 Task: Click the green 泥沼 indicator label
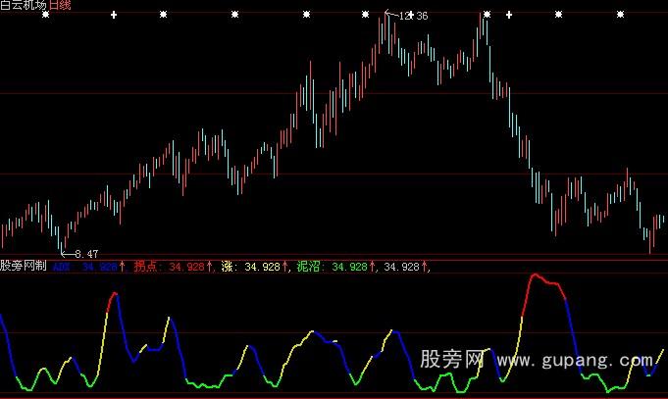311,266
